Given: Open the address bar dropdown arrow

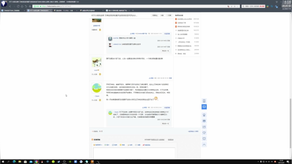Looking at the screenshot, I should tap(237, 6).
